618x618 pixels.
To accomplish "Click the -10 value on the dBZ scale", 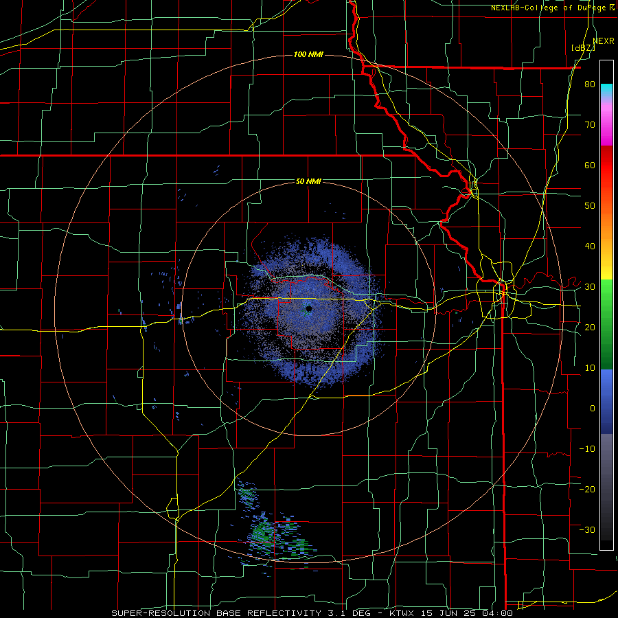I will point(587,449).
